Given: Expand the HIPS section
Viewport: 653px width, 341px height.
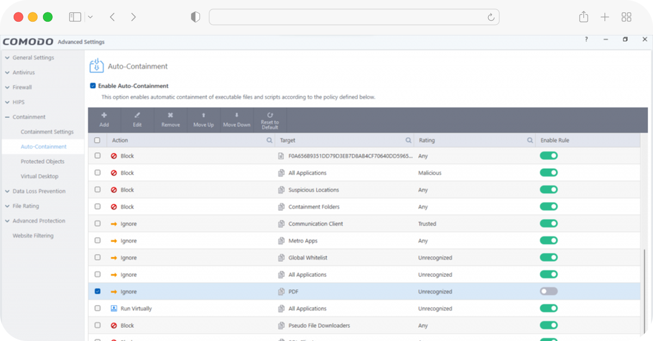Looking at the screenshot, I should [x=7, y=102].
